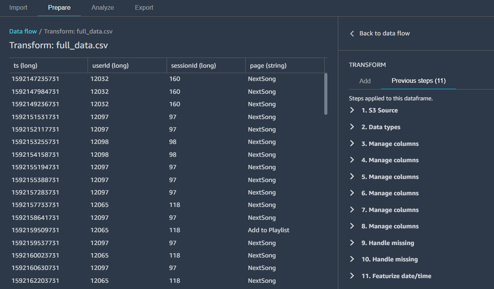Select the Prepare tab
494x289 pixels.
pyautogui.click(x=59, y=7)
